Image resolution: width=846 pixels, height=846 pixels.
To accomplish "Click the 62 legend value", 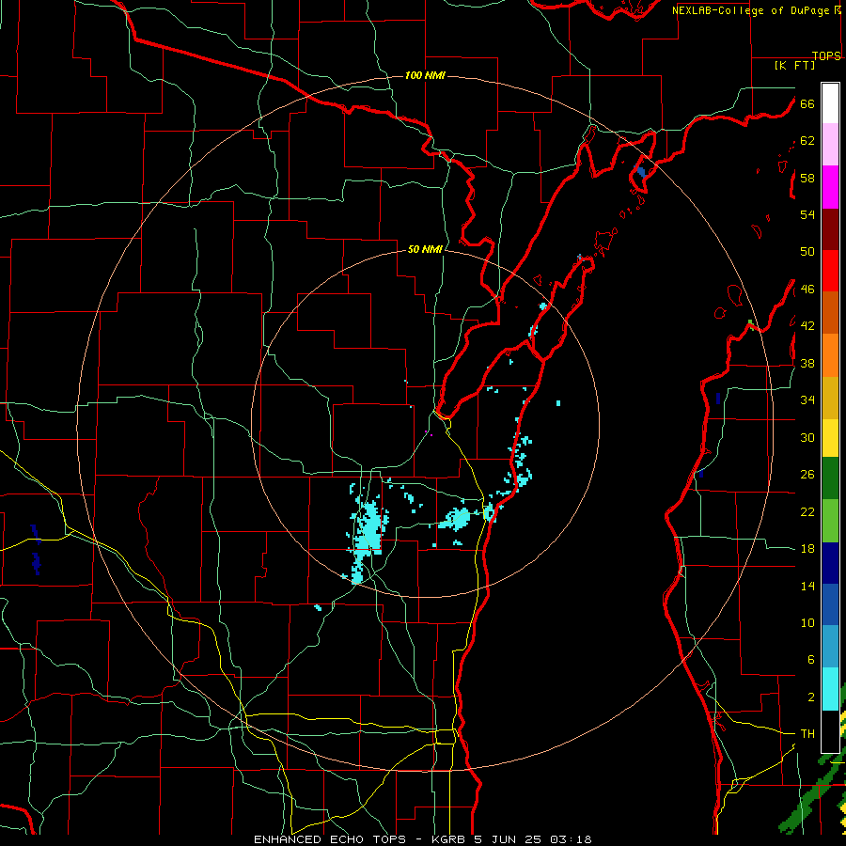I will point(807,141).
